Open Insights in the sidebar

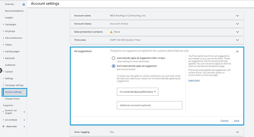click(9, 18)
